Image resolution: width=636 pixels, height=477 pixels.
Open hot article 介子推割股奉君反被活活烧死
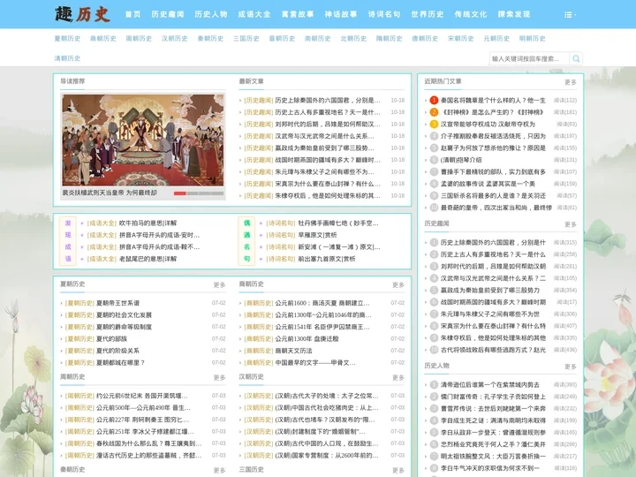493,136
